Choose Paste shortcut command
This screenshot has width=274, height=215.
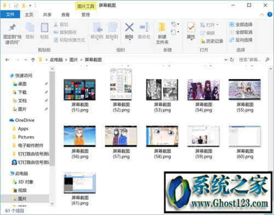tap(70, 40)
